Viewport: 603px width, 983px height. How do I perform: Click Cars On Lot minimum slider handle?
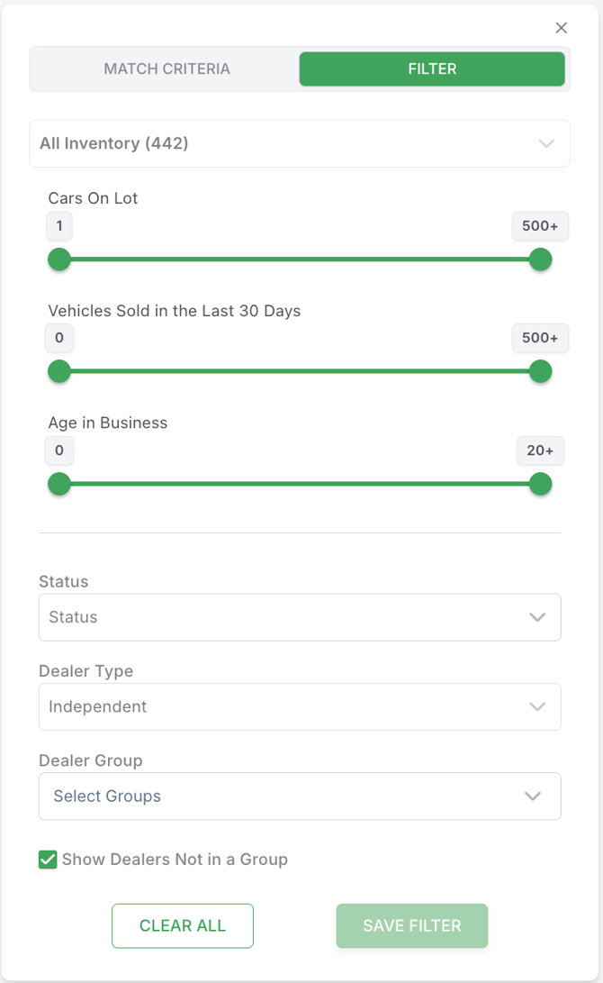pyautogui.click(x=59, y=260)
